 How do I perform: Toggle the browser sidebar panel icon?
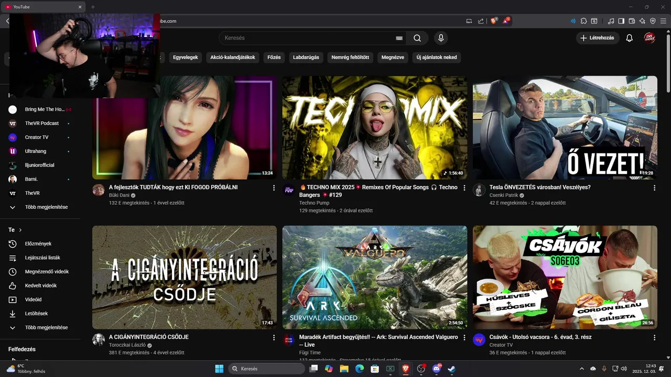(621, 21)
